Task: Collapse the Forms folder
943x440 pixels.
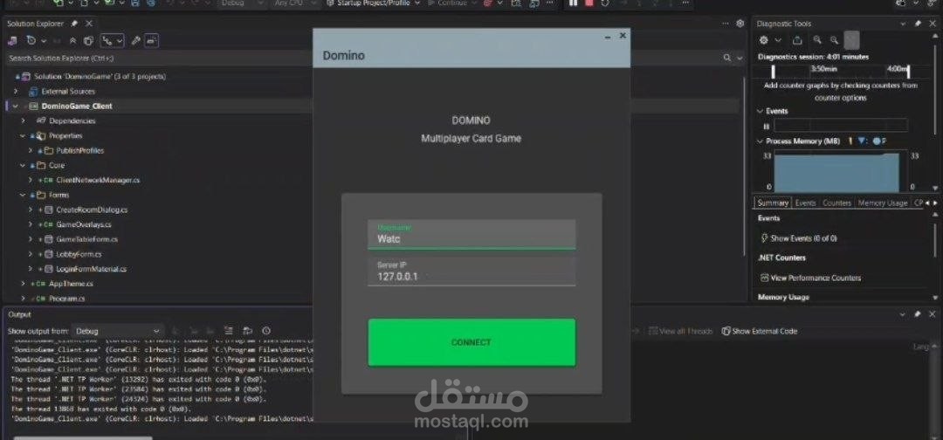Action: pos(23,195)
